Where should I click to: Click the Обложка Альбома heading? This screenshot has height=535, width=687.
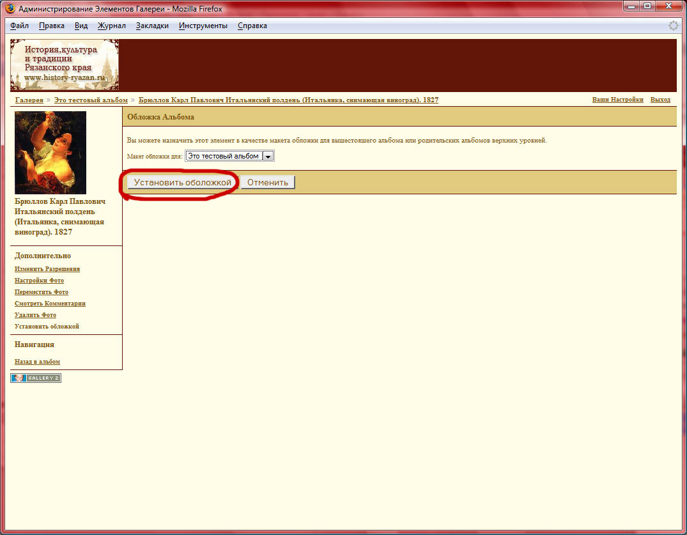161,117
